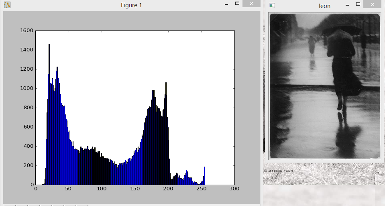Click the 1600 y-axis tick label
The image size is (385, 206).
coord(26,31)
